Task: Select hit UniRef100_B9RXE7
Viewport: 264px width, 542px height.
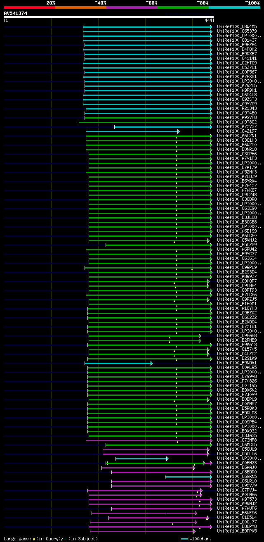Action: (x=237, y=54)
